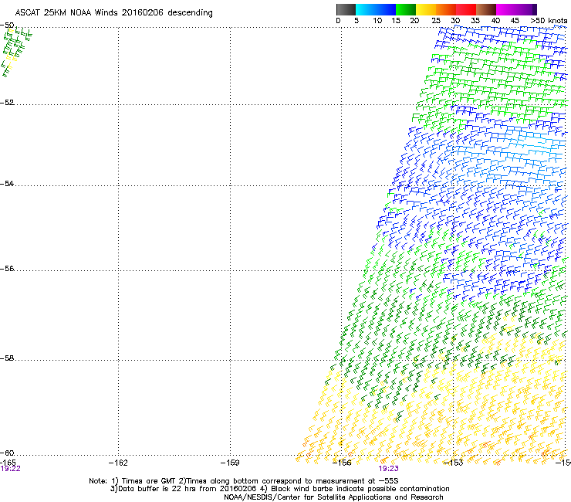Click the '-156' longitude axis label

[x=342, y=463]
